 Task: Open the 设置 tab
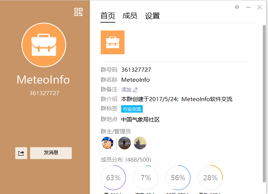(152, 16)
